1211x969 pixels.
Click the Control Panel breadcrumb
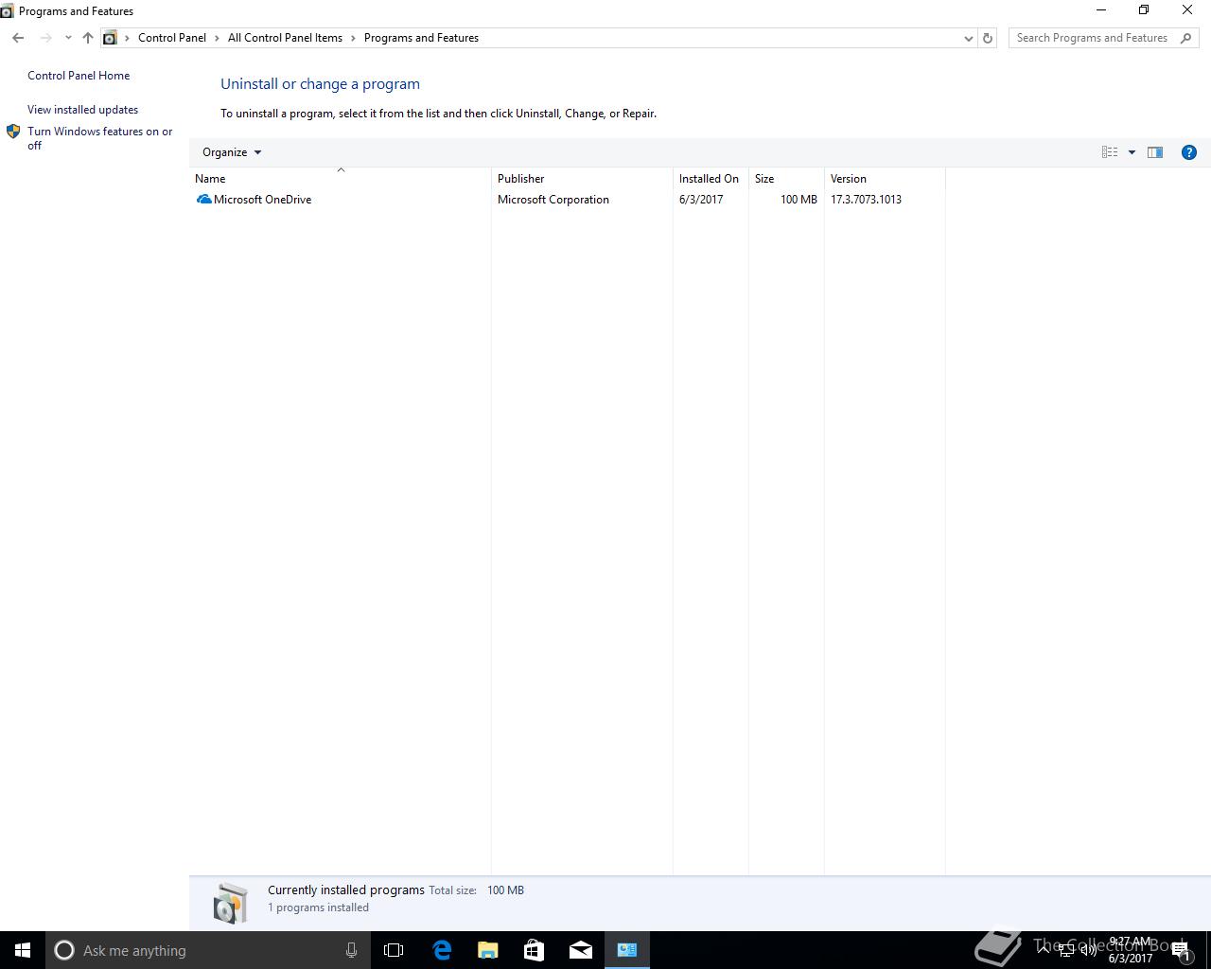coord(172,38)
